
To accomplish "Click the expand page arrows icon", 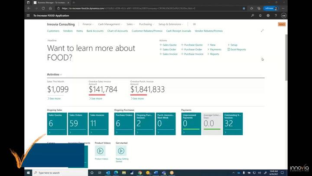I will coord(262,31).
